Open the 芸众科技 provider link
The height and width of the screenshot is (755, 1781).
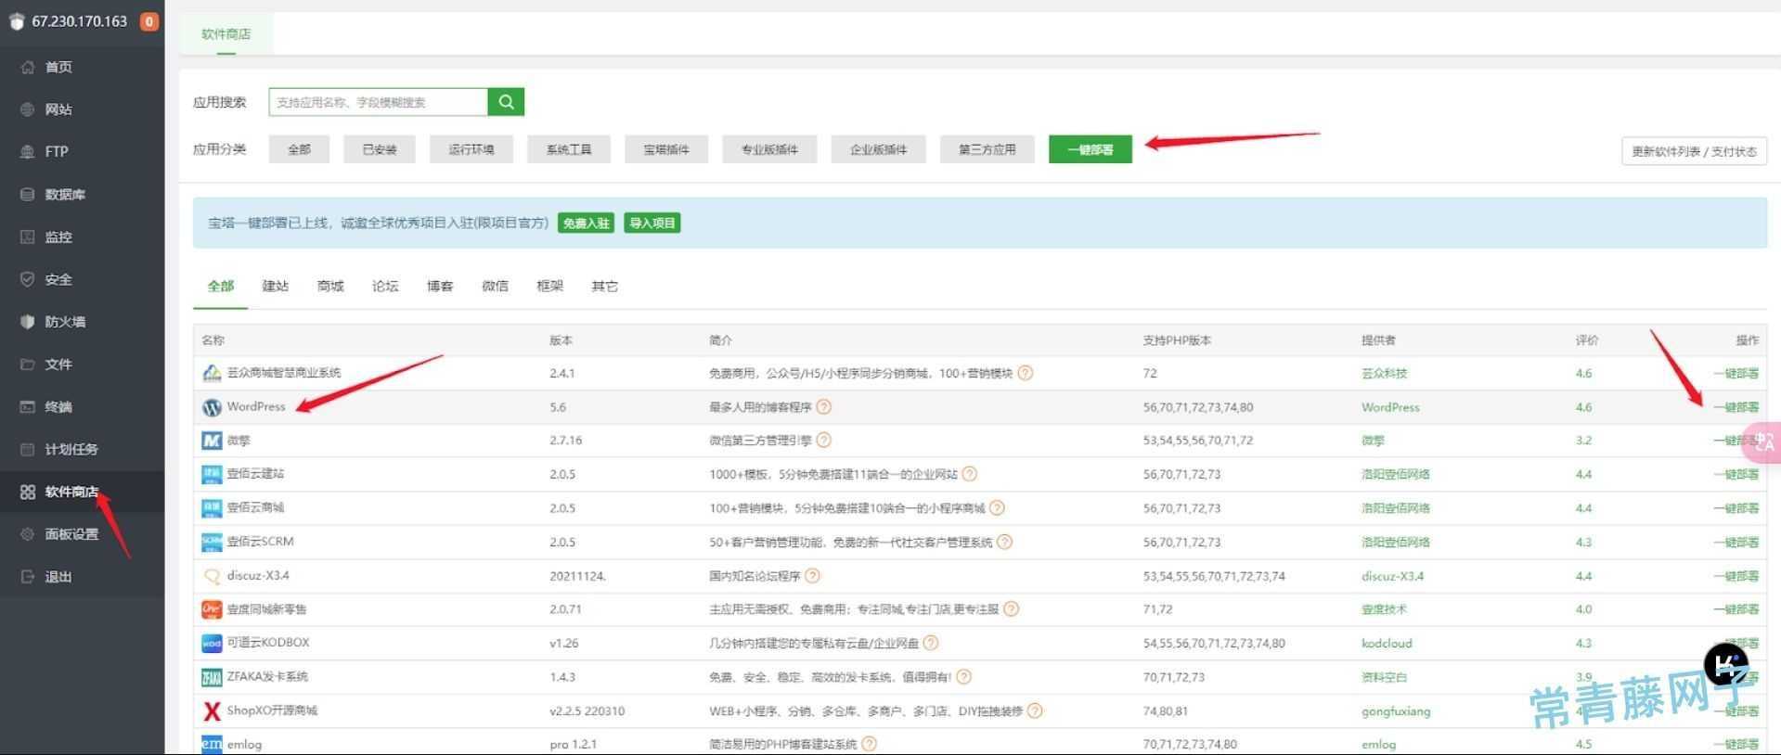point(1384,373)
